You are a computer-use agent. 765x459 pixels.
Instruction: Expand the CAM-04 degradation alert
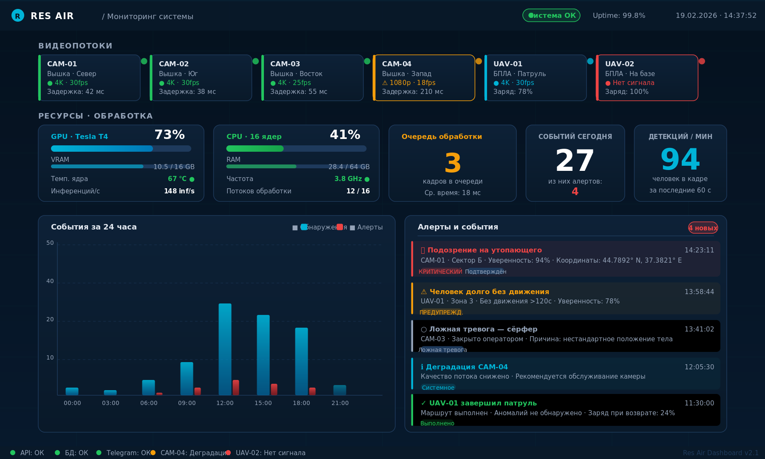click(565, 374)
